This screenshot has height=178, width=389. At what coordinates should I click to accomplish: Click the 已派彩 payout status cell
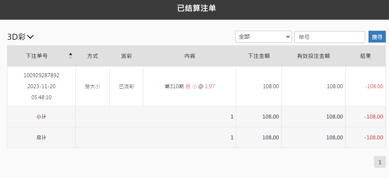click(126, 86)
